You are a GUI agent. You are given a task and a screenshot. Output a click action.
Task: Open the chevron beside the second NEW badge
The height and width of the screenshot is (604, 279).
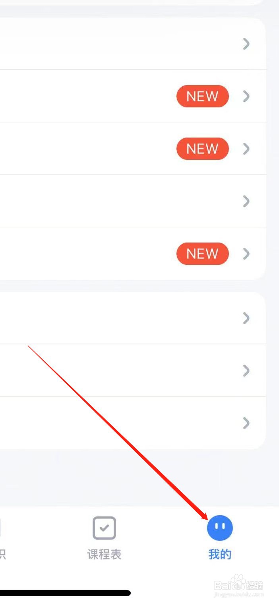pyautogui.click(x=246, y=149)
